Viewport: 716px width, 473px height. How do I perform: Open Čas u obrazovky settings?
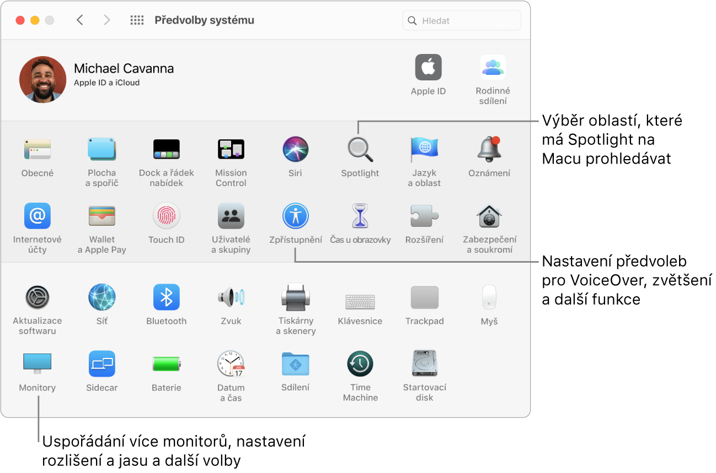point(360,216)
